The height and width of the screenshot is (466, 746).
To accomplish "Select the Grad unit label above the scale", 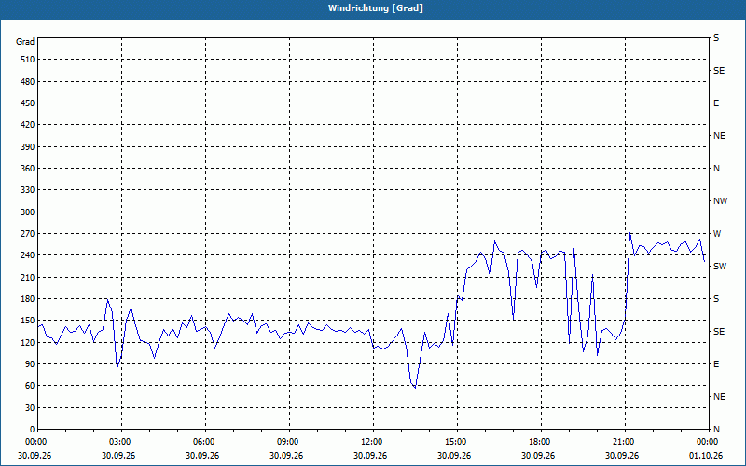I will (x=25, y=42).
